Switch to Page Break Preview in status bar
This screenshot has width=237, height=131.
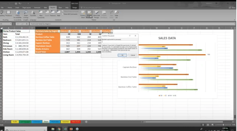tap(213, 125)
